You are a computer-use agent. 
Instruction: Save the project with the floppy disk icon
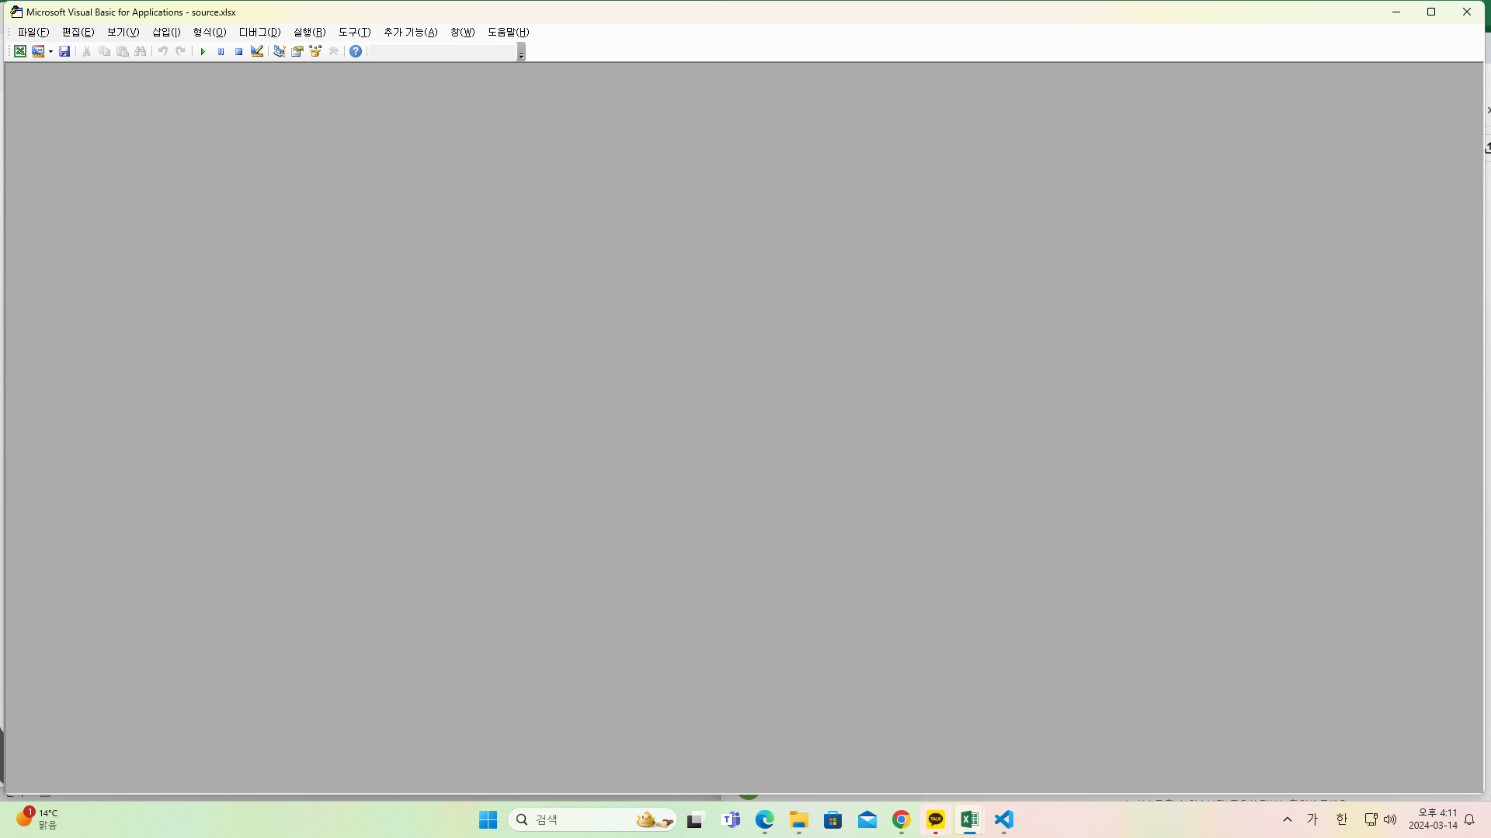[64, 51]
